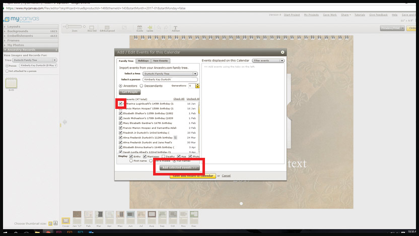The height and width of the screenshot is (236, 419).
Task: Open the Select a tree dropdown in dialog
Action: point(170,74)
